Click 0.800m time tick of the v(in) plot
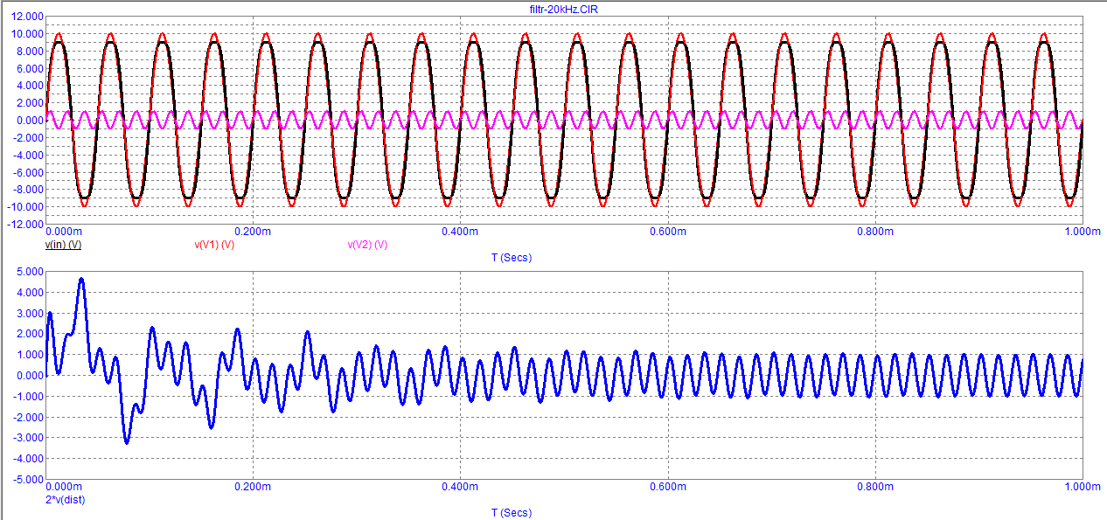The height and width of the screenshot is (520, 1107). click(875, 232)
